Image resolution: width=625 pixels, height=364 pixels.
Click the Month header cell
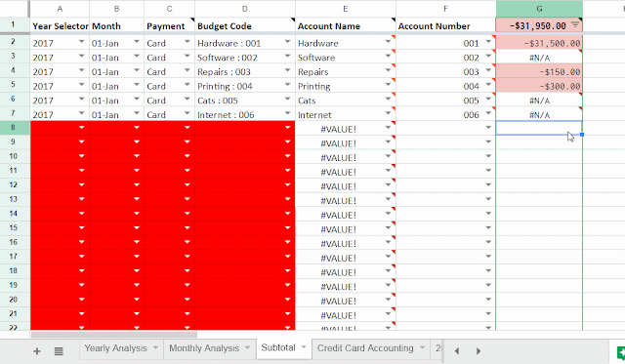click(x=117, y=26)
